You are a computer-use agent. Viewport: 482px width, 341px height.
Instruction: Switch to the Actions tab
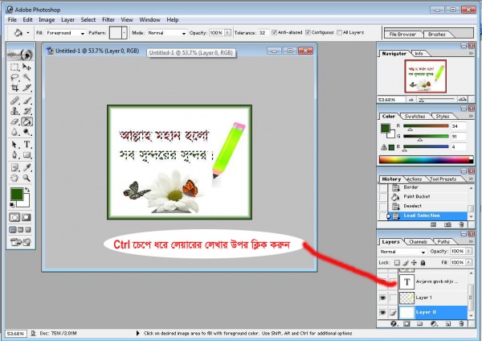point(414,179)
